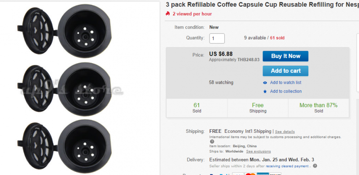Open the receiving cleared payment link
Viewport: 359px width, 175px height.
[287, 166]
